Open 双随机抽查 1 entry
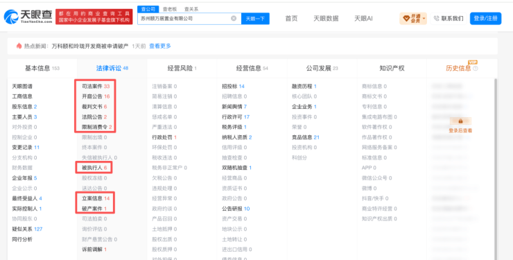The image size is (513, 260). click(237, 168)
